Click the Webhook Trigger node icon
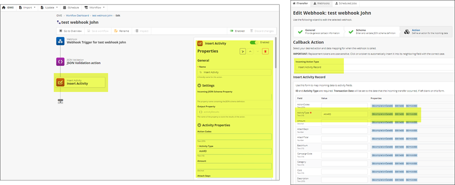 60,41
